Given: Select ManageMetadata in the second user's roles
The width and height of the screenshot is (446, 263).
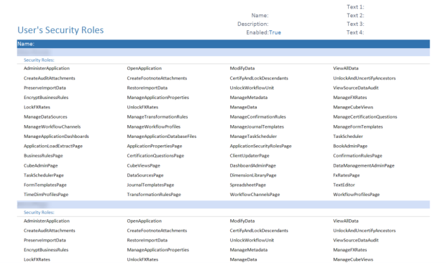Looking at the screenshot, I should click(x=249, y=250).
